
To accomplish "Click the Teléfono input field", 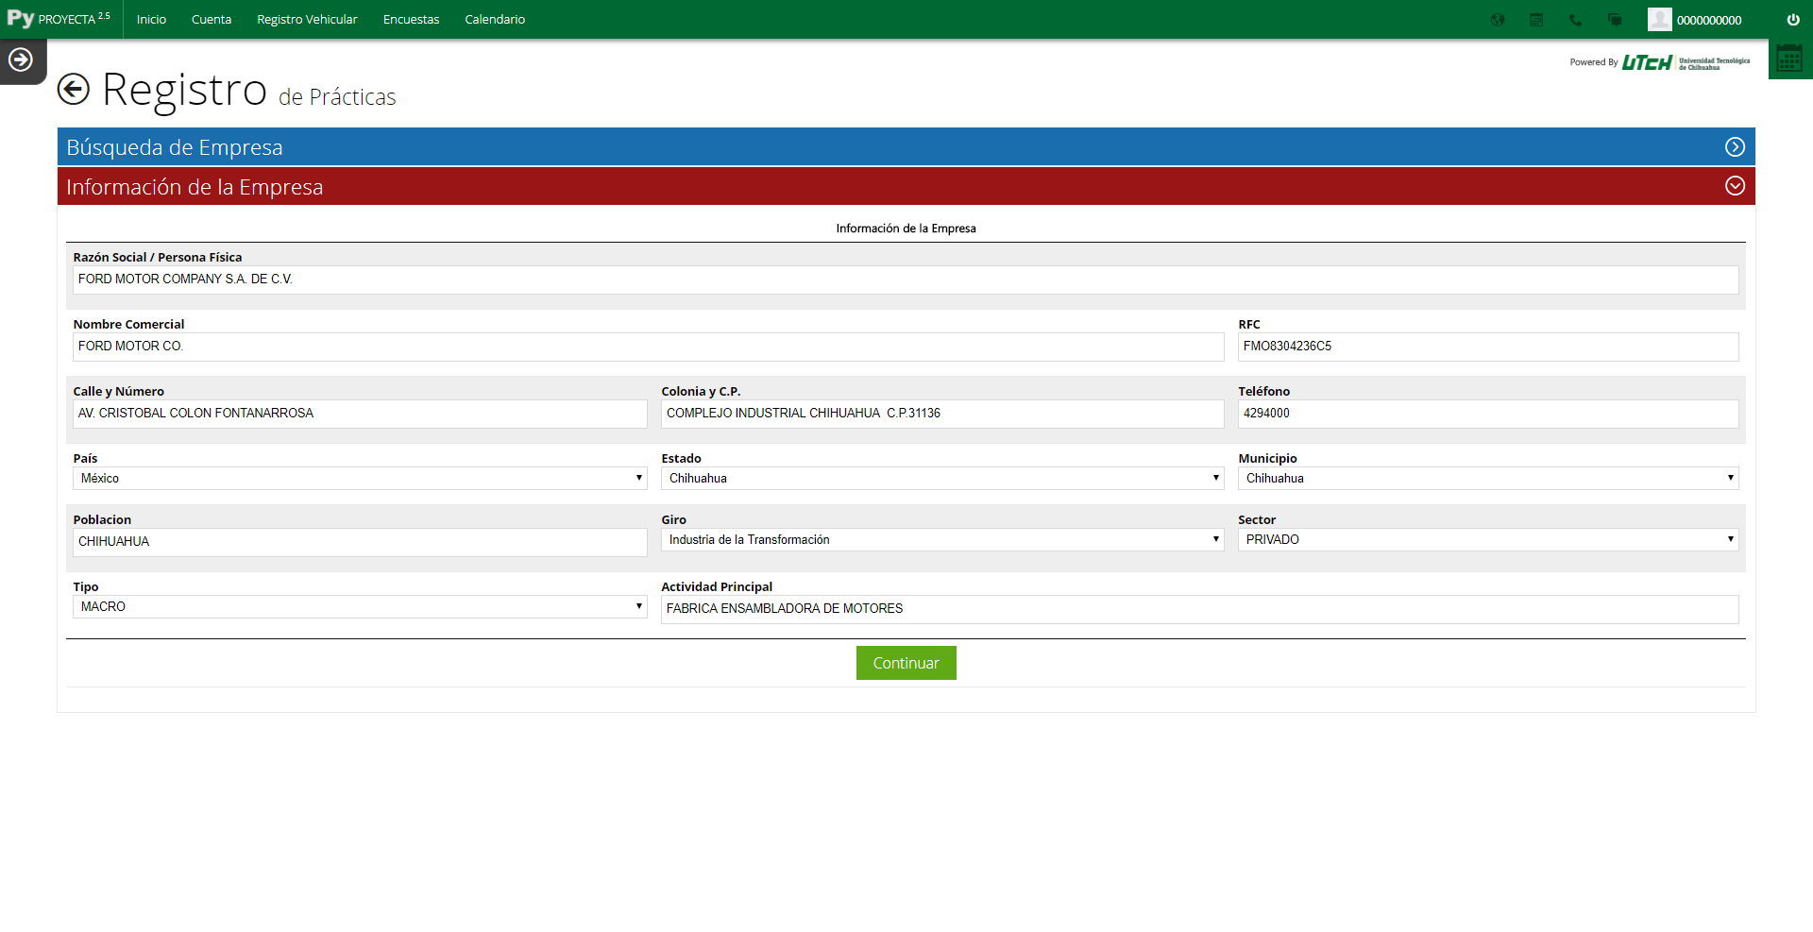I will [x=1488, y=414].
